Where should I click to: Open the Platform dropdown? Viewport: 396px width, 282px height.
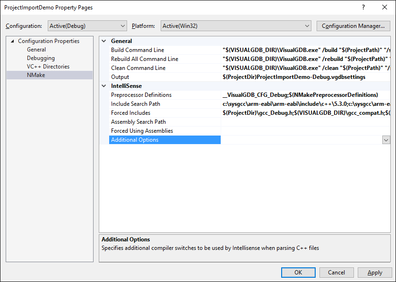coord(236,26)
